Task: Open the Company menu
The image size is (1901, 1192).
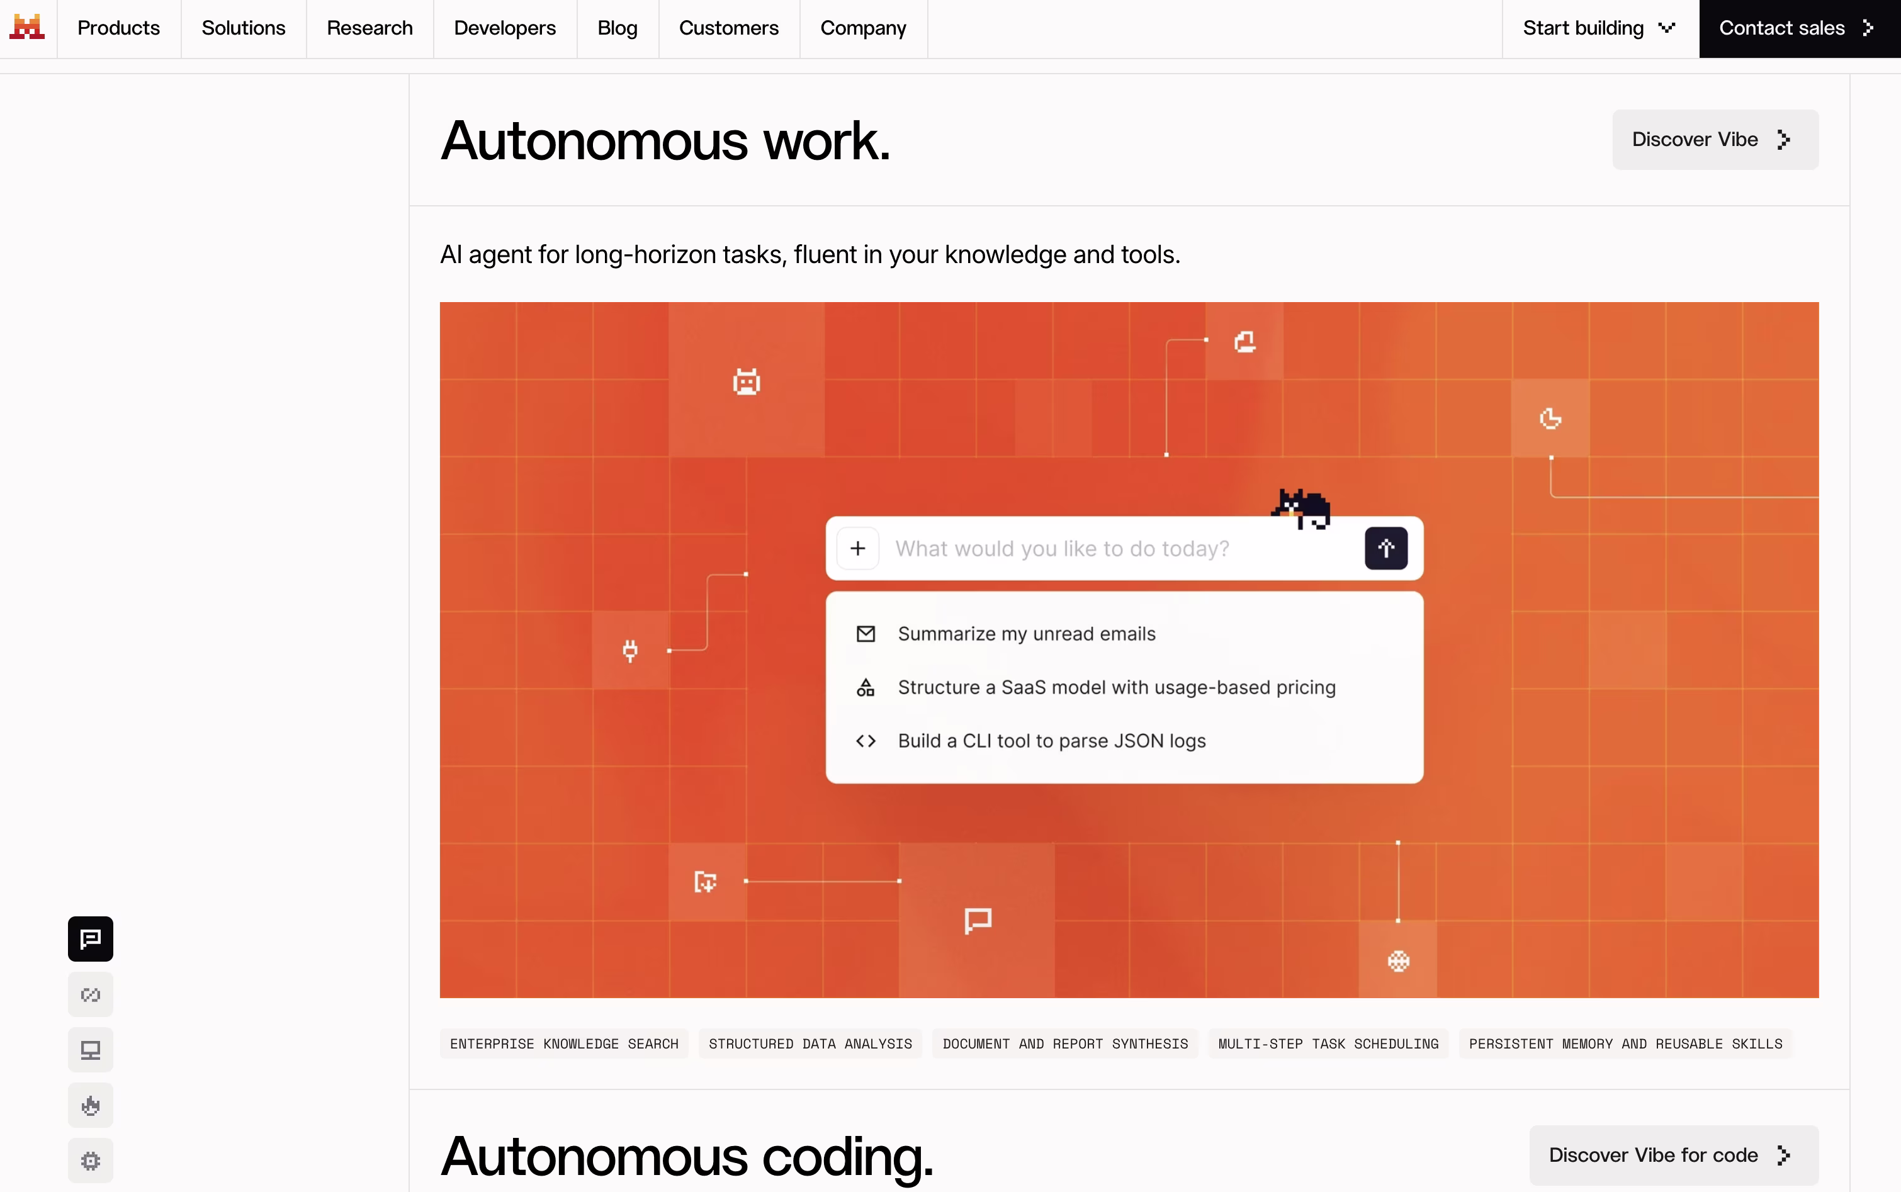Action: tap(862, 28)
